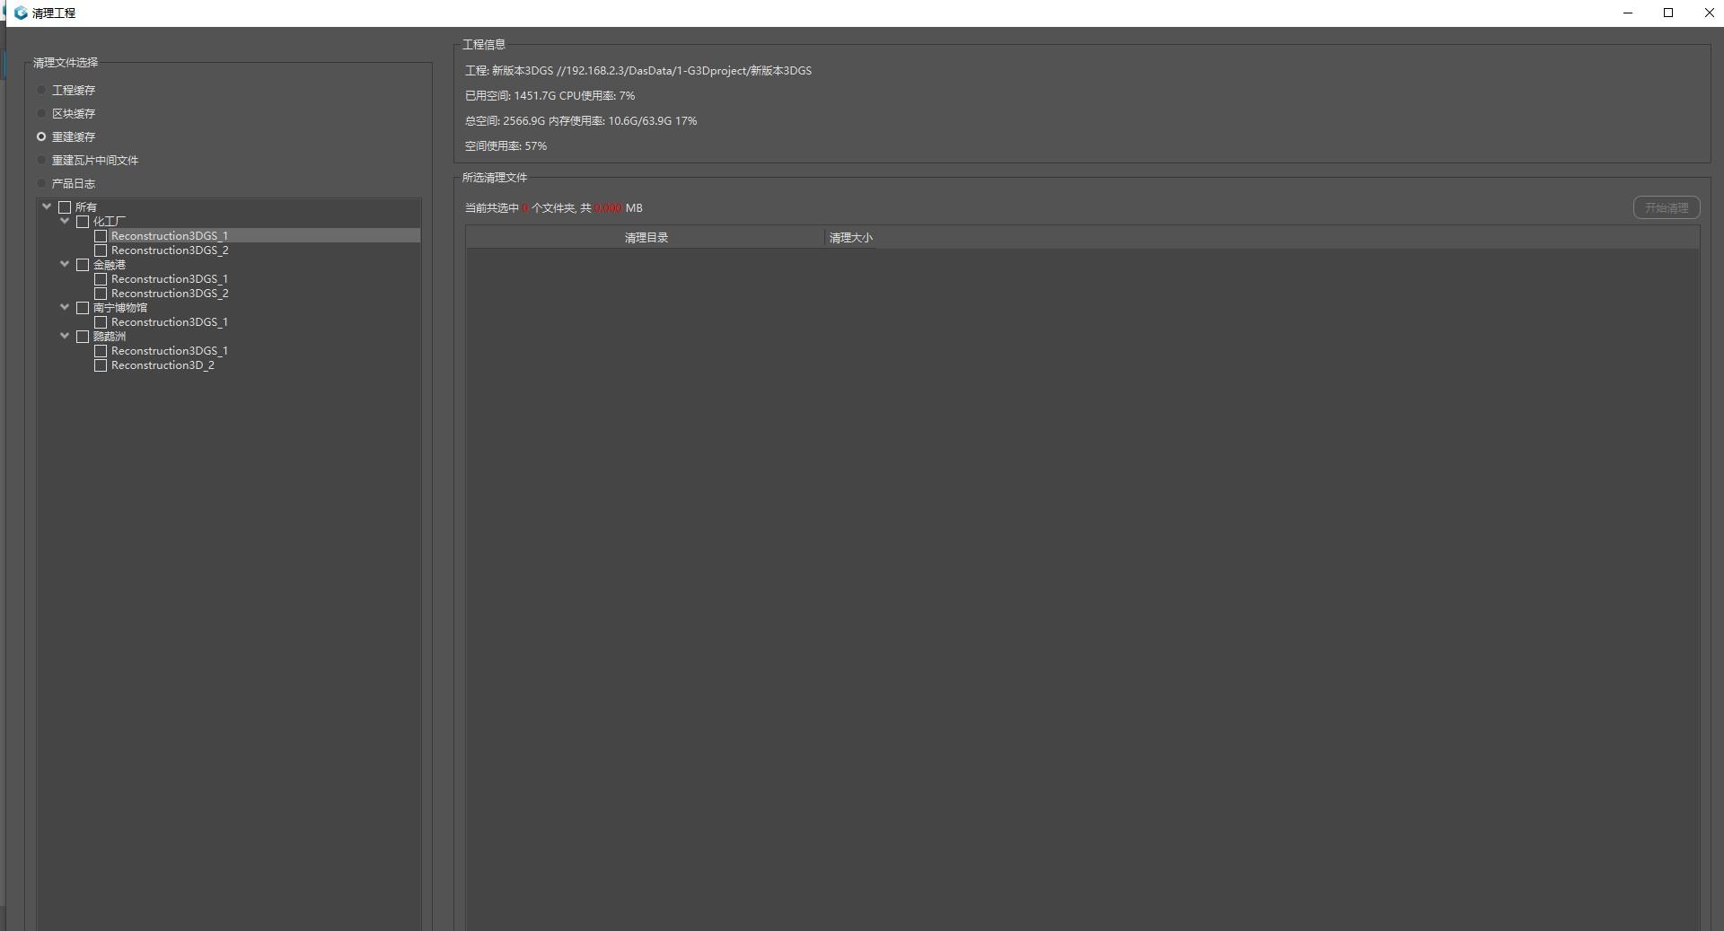Click the 空间使用率 57% text
This screenshot has width=1724, height=931.
[506, 146]
